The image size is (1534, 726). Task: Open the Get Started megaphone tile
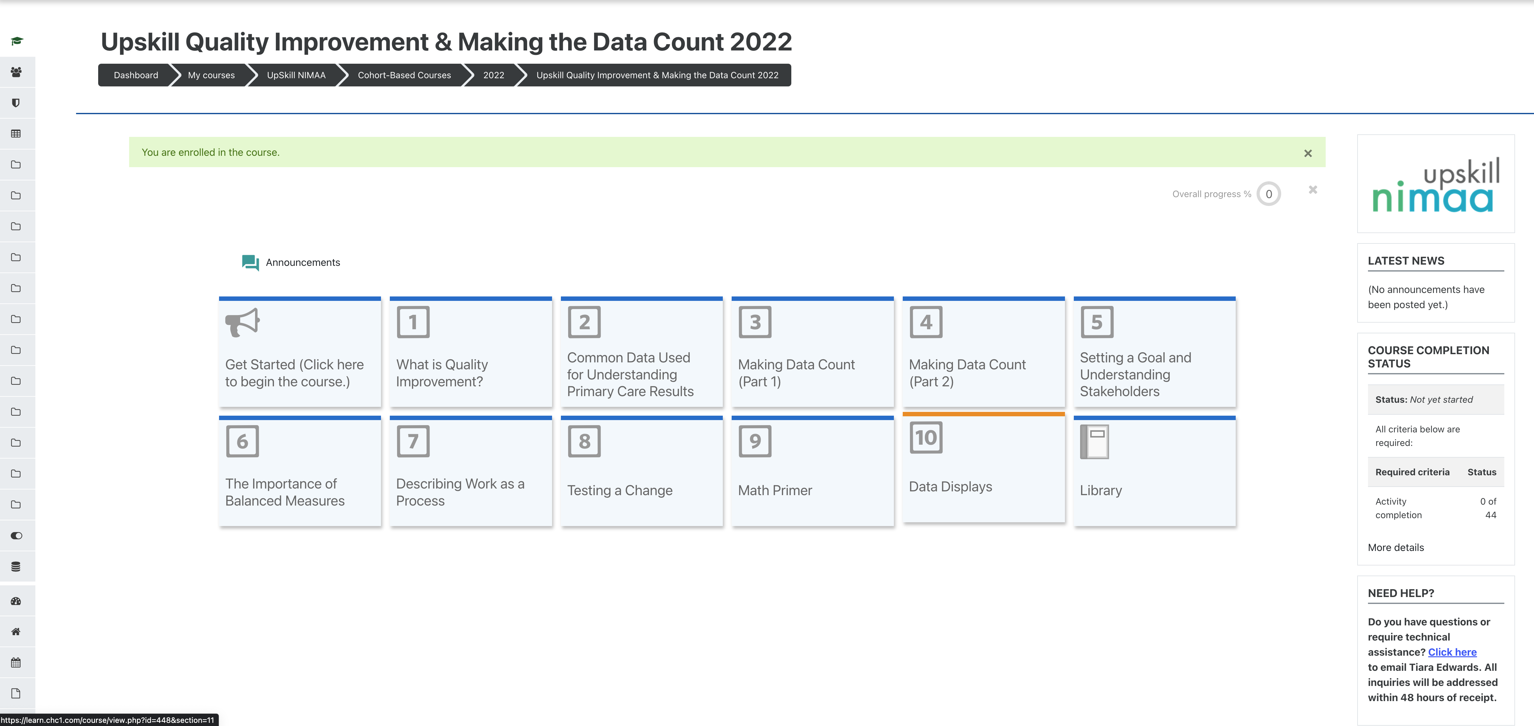[300, 352]
